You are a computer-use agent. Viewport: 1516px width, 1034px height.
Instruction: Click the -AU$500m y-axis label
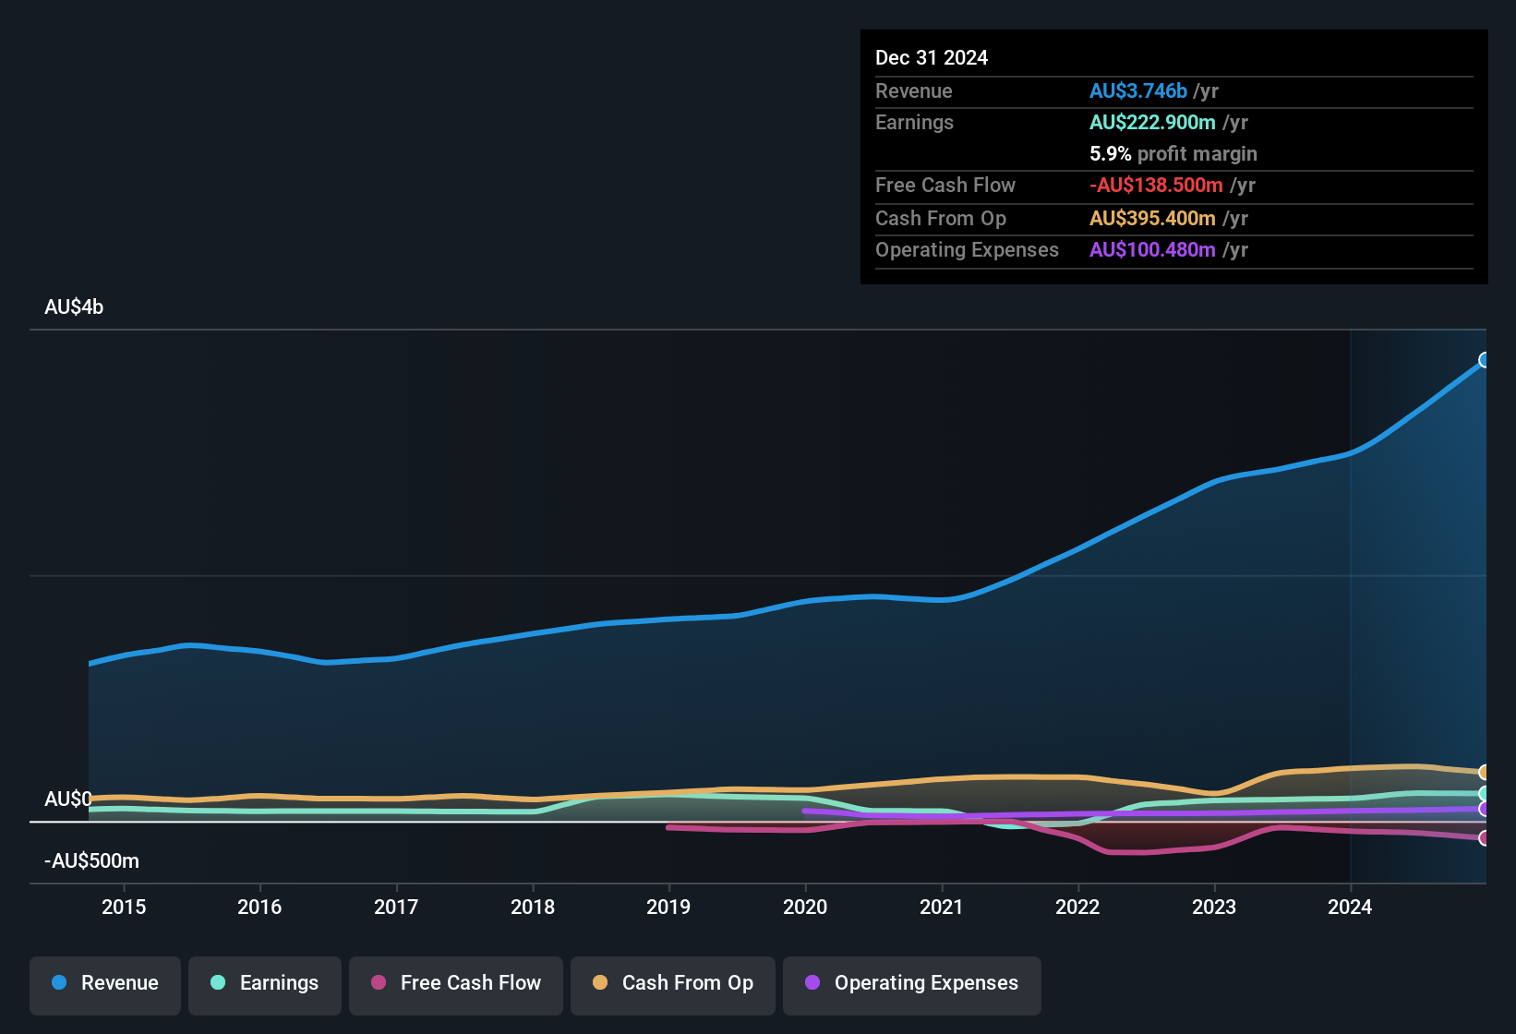[x=91, y=861]
